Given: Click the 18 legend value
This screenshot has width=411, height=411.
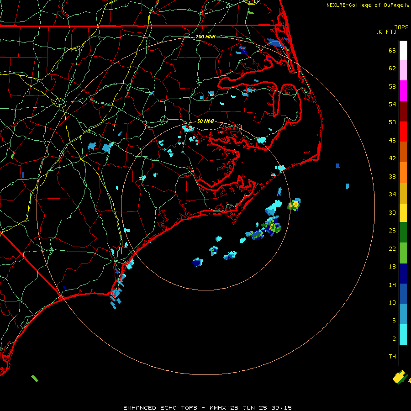Looking at the screenshot, I should [x=392, y=267].
